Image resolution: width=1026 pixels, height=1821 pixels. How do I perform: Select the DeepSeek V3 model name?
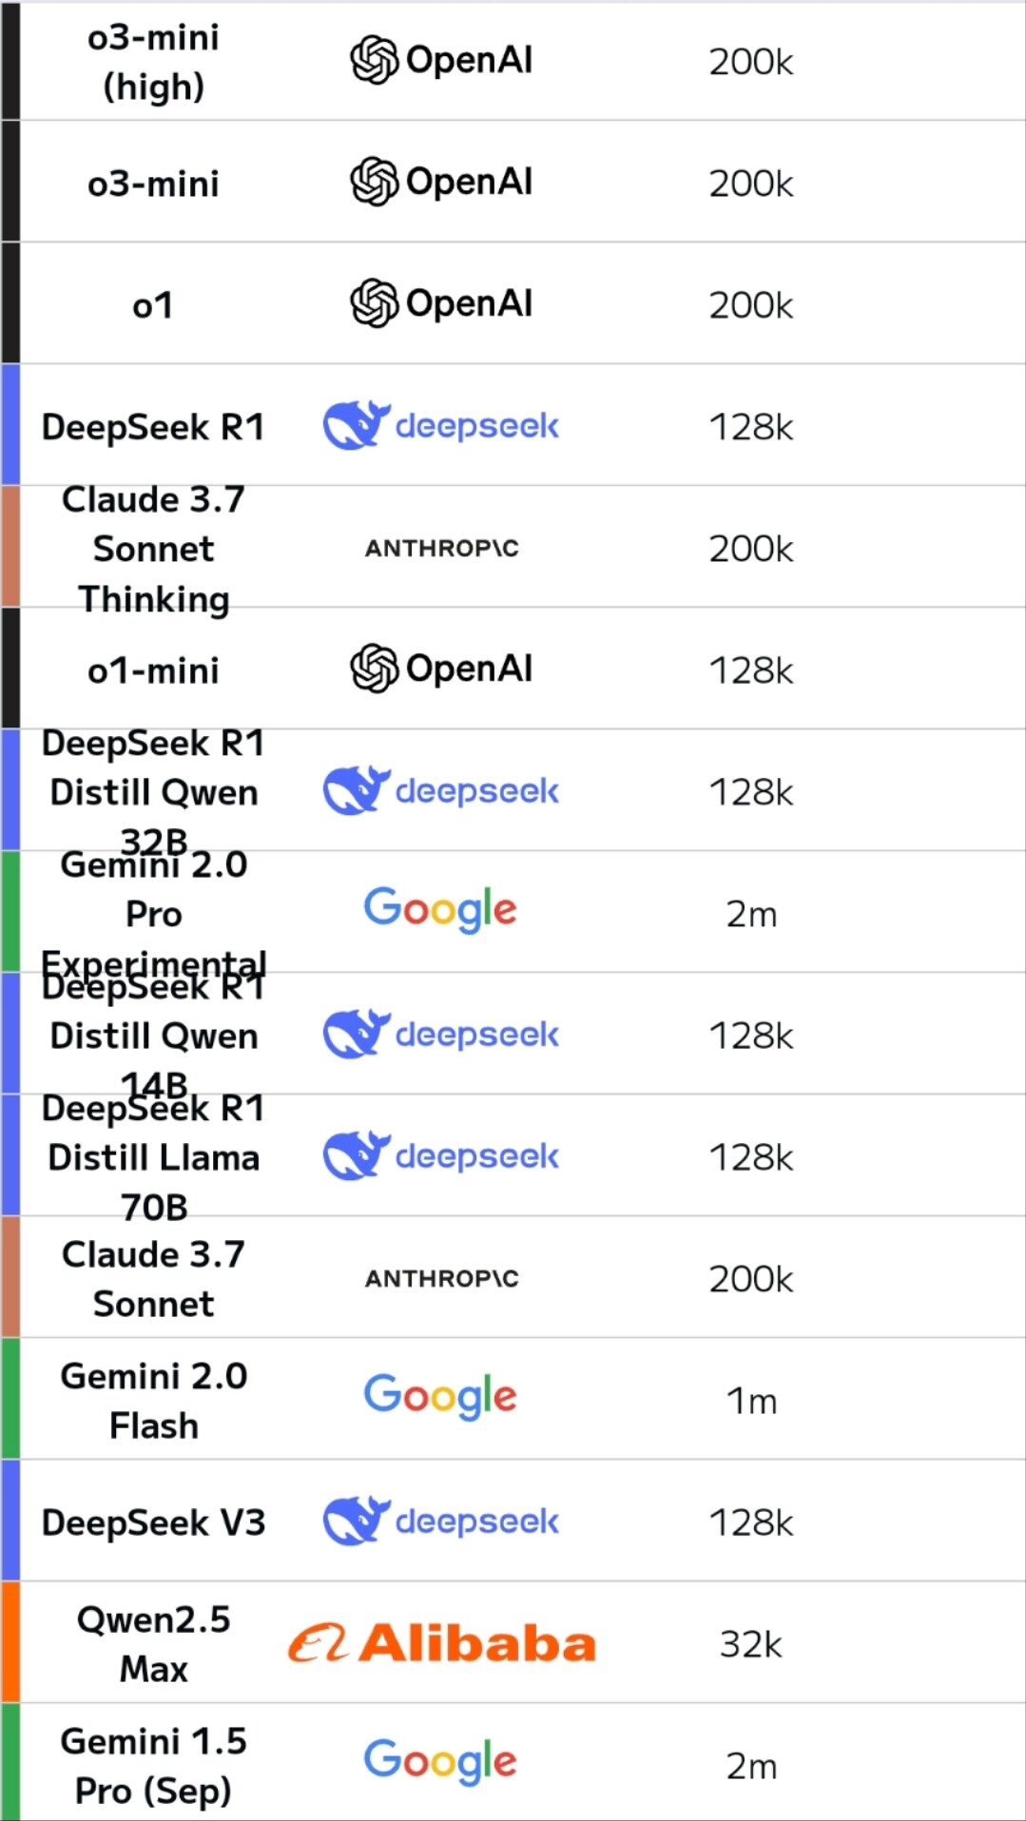[x=153, y=1522]
